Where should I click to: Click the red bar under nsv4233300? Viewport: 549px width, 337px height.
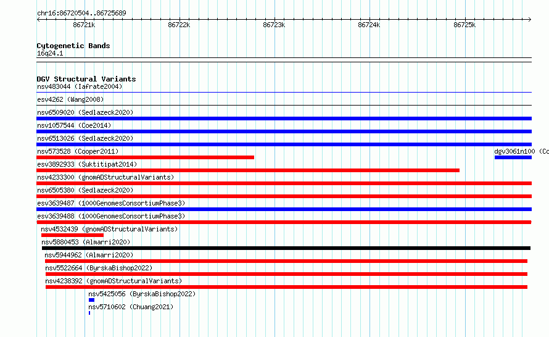pos(284,183)
